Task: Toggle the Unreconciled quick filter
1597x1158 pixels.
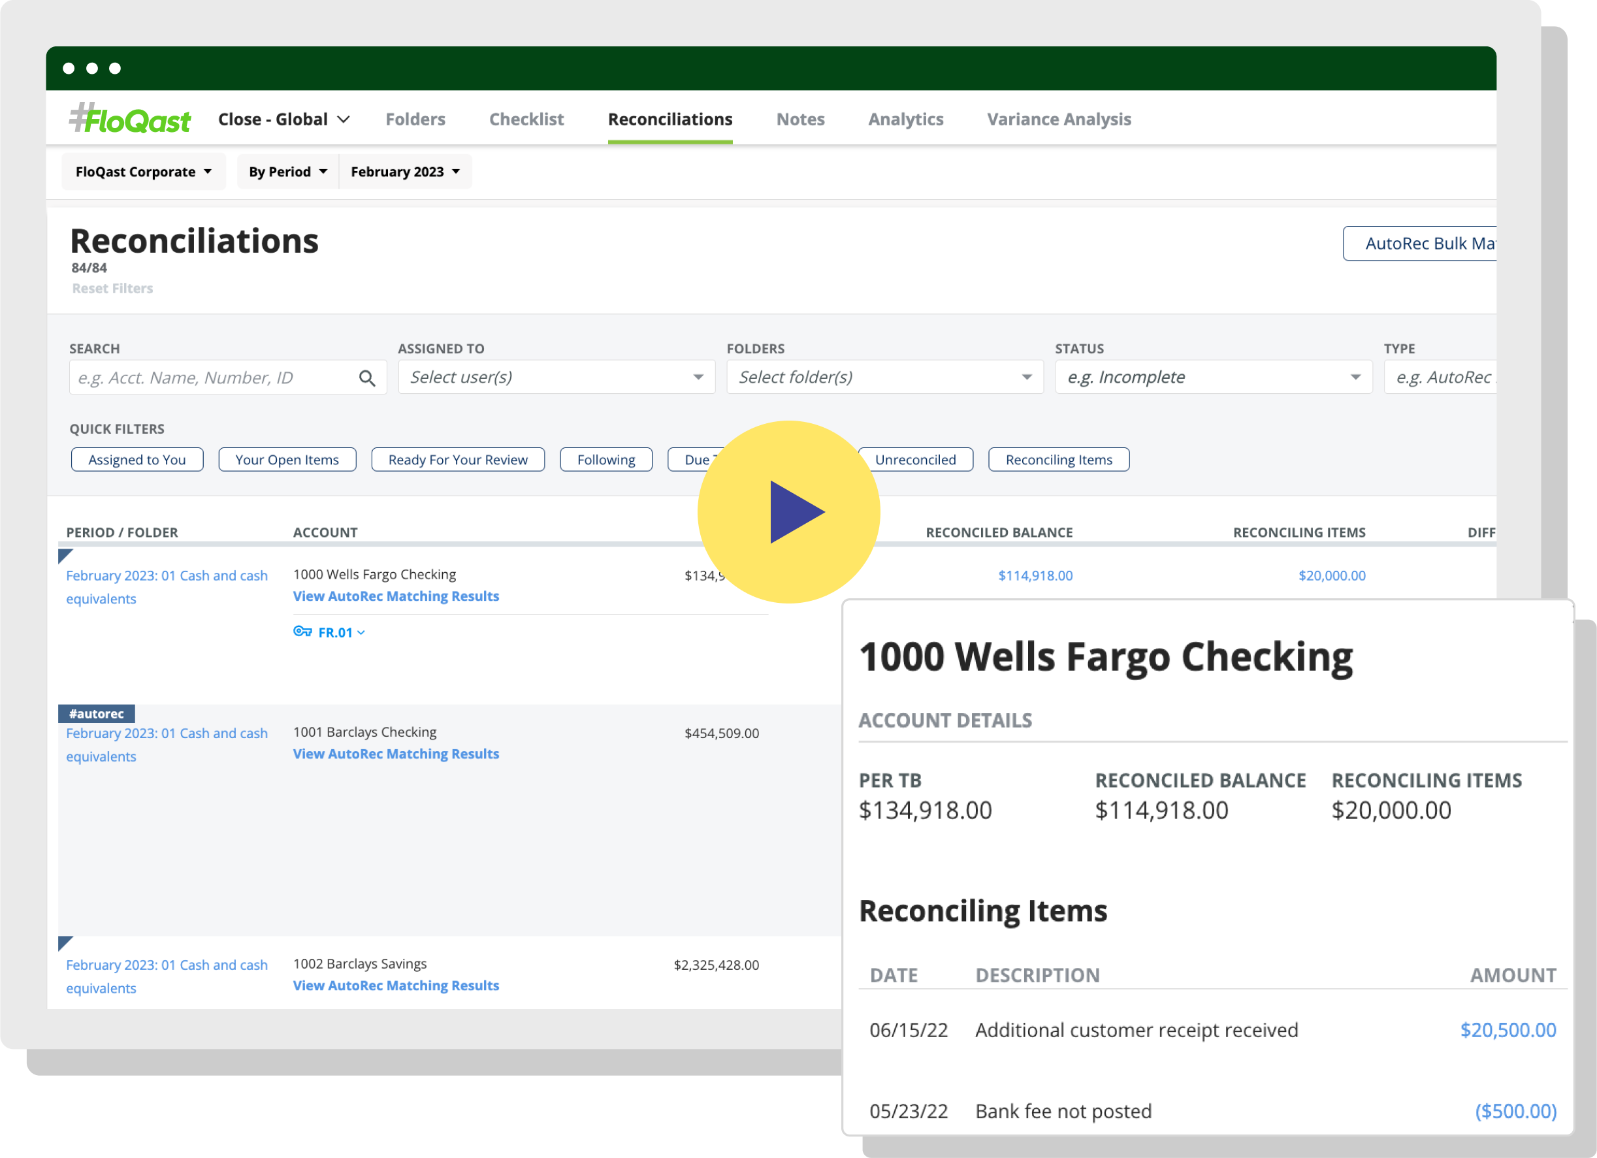Action: [x=915, y=460]
